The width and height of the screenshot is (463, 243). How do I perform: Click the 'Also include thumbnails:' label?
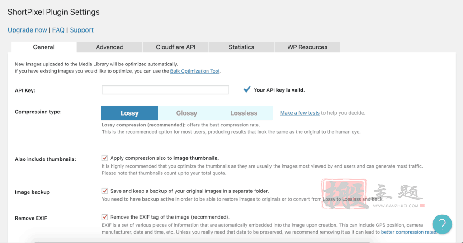(45, 159)
